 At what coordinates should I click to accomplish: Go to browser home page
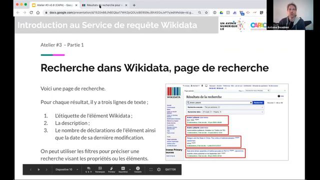pos(38,12)
